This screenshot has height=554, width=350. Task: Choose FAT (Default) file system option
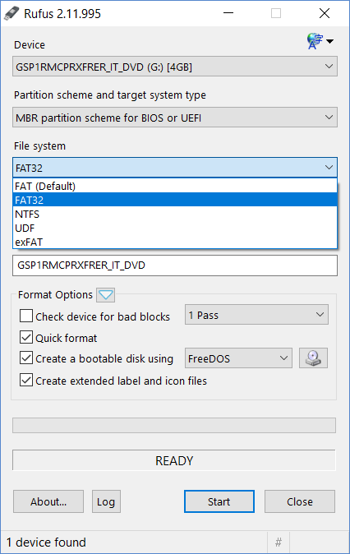[175, 187]
